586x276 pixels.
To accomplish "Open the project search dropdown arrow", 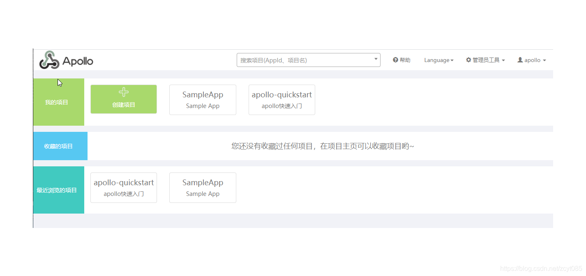I will coord(376,59).
